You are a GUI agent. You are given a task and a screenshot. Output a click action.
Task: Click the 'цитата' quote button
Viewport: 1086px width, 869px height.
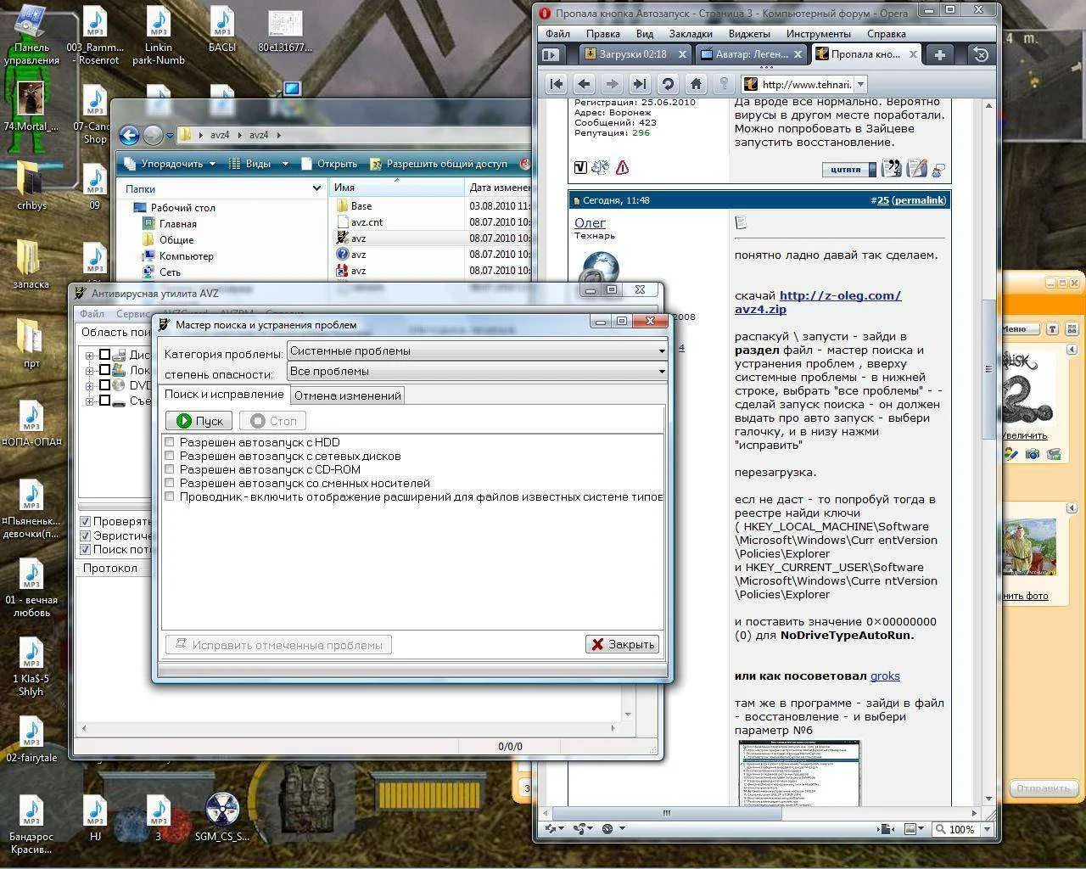[848, 169]
